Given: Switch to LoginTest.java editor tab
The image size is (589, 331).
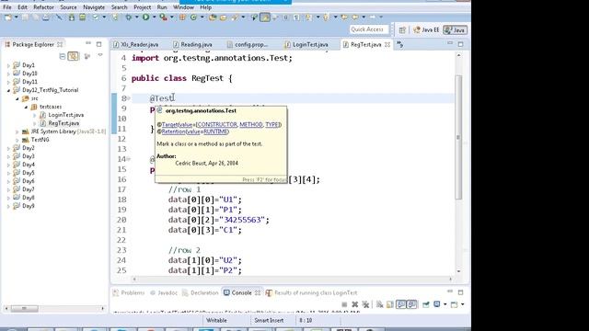Looking at the screenshot, I should pos(306,45).
